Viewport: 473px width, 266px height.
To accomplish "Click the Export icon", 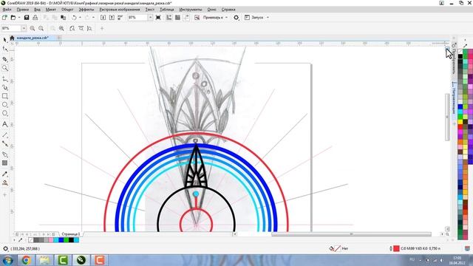I will click(x=112, y=18).
